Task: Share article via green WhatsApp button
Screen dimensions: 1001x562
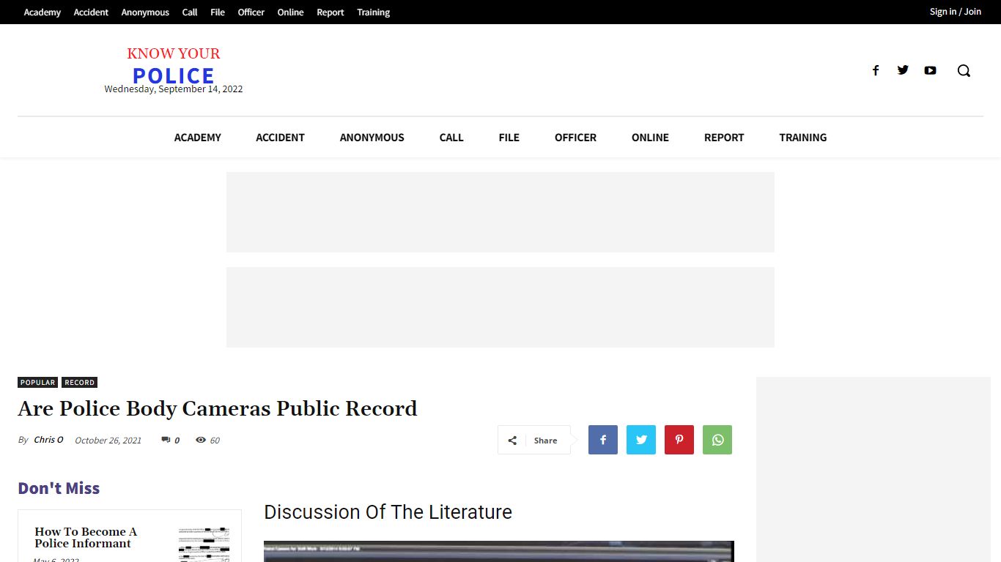Action: pos(717,440)
